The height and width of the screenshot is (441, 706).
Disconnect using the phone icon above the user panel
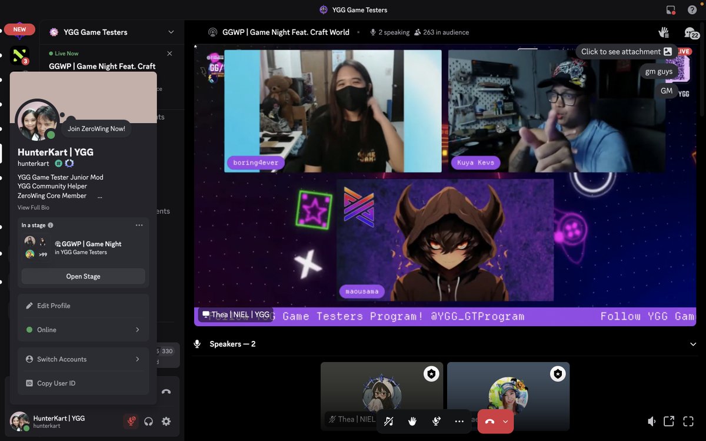click(166, 392)
